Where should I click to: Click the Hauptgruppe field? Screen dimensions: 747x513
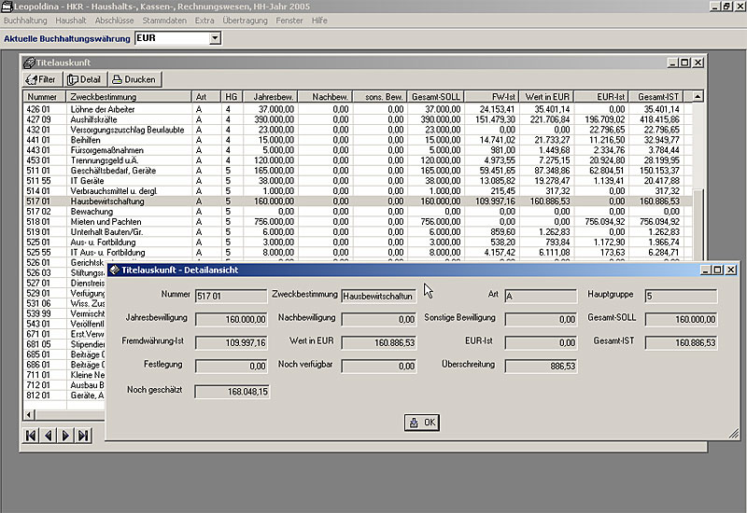[x=681, y=296]
